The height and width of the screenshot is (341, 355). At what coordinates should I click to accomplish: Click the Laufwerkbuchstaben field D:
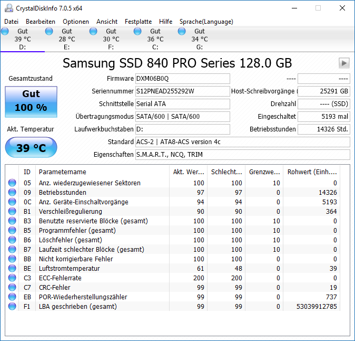183,129
